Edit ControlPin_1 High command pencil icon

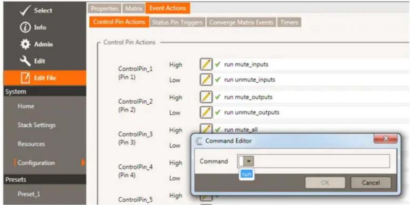[206, 64]
